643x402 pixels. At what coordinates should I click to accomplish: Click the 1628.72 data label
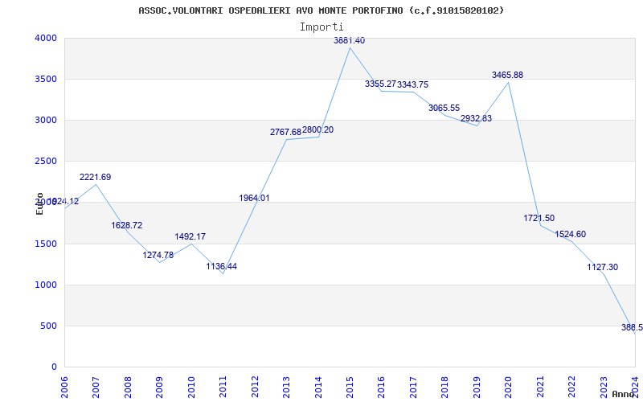click(127, 225)
